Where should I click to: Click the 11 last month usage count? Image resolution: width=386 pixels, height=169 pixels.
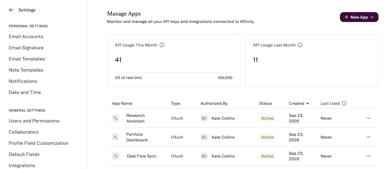[x=256, y=60]
